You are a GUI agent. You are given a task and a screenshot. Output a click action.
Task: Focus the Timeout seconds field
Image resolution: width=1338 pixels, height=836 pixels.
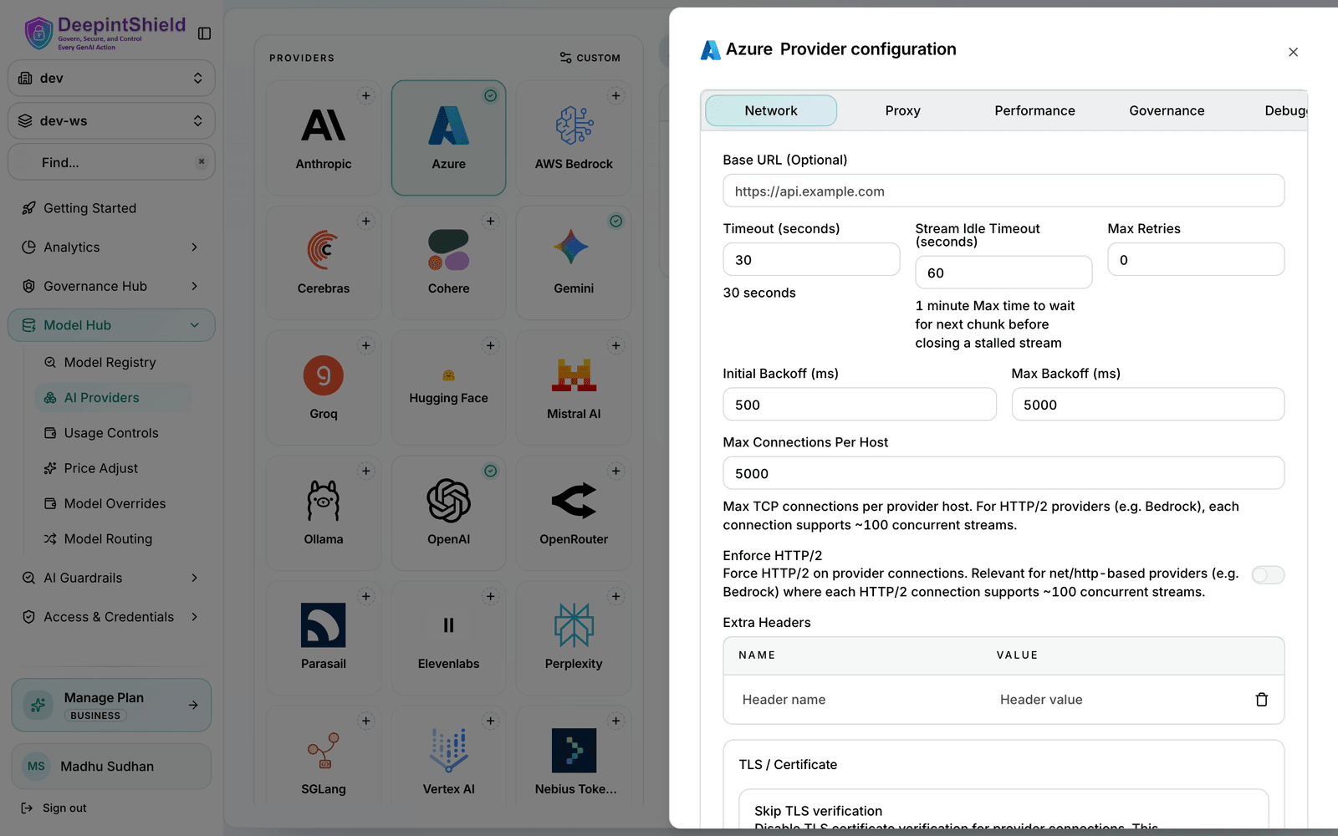(x=811, y=259)
